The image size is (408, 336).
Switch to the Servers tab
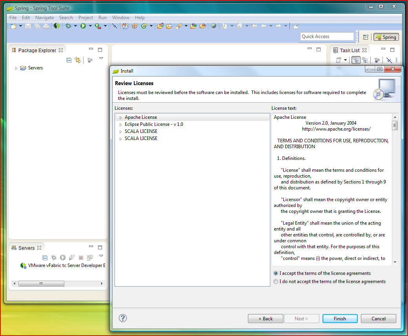(26, 247)
